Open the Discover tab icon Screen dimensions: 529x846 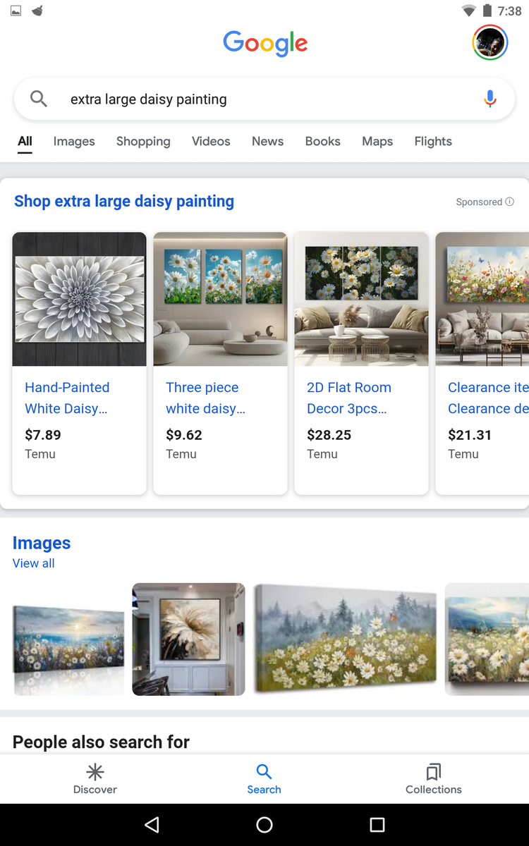tap(95, 772)
